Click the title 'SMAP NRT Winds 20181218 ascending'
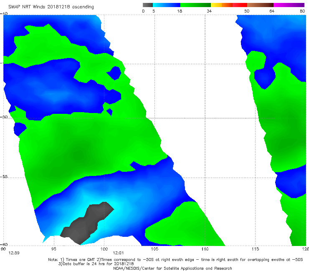This screenshot has height=271, width=309. coord(51,7)
